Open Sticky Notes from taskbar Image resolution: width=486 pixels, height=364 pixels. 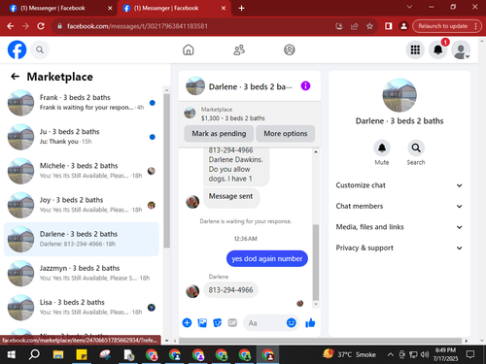click(x=82, y=355)
